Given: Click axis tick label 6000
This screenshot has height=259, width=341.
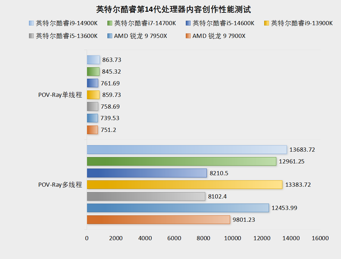Looking at the screenshot, I should point(174,238).
